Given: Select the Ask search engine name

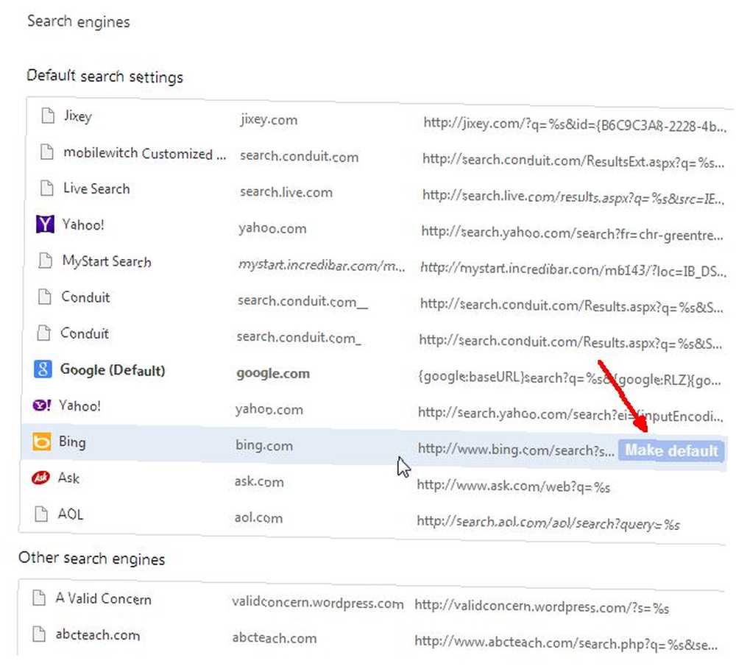Looking at the screenshot, I should (x=68, y=478).
